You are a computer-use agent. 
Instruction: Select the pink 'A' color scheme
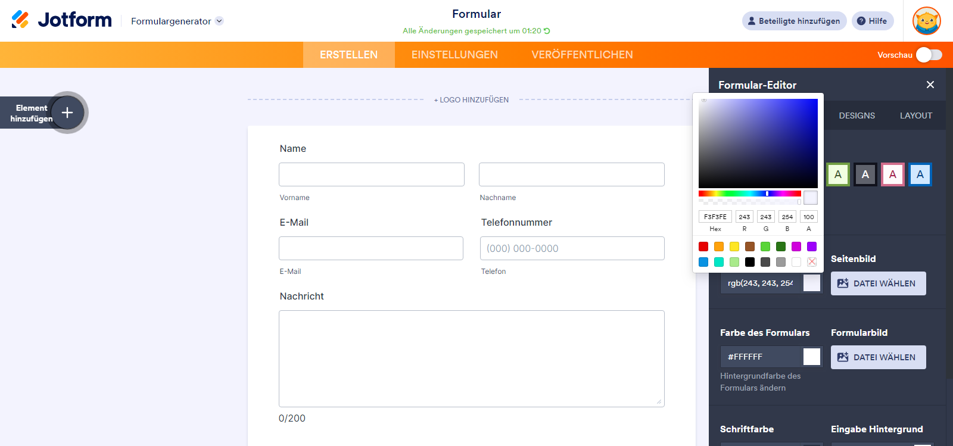(x=893, y=174)
